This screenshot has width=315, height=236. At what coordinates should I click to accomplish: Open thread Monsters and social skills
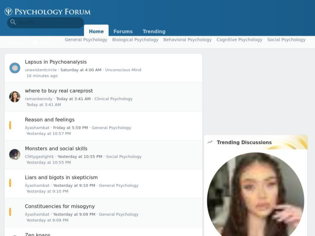pos(56,148)
